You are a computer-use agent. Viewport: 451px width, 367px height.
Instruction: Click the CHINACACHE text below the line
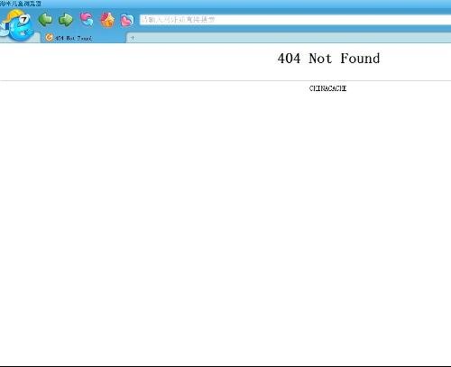tap(328, 88)
